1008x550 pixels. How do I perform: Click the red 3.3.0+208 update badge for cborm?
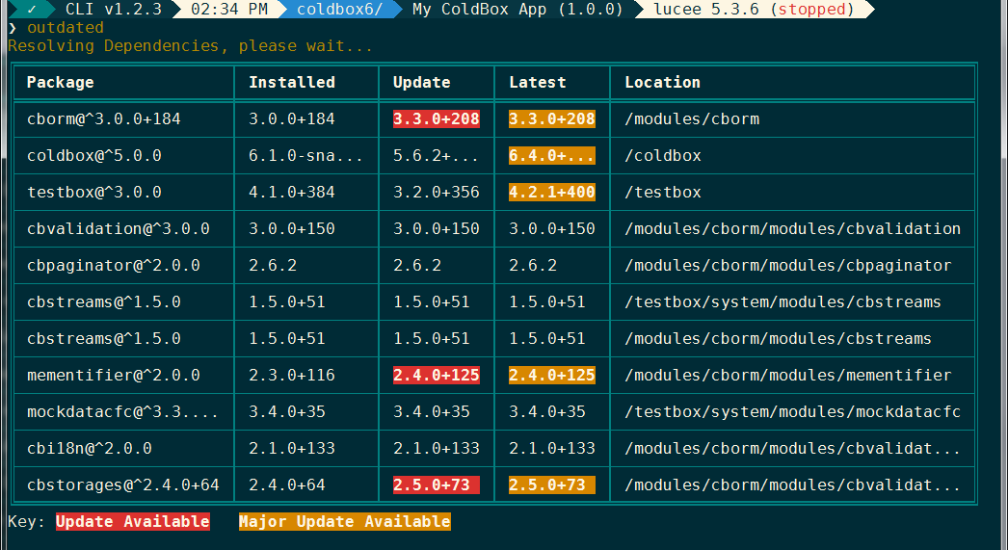pyautogui.click(x=437, y=119)
